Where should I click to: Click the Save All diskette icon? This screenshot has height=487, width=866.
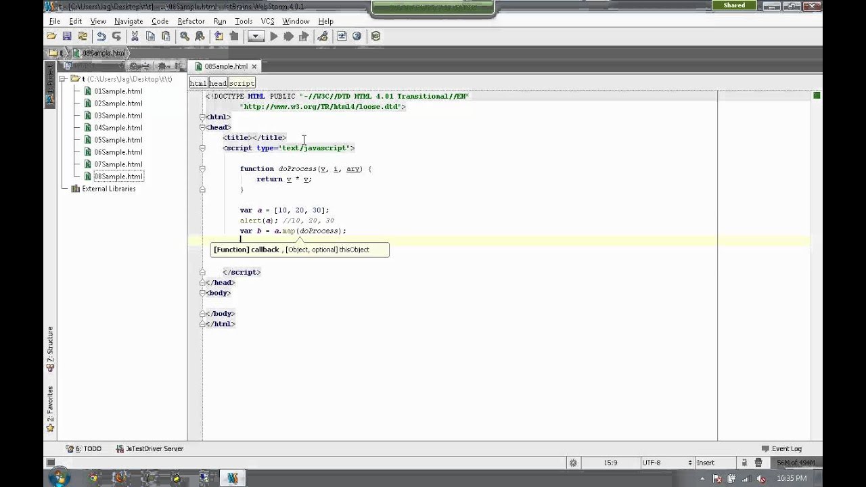tap(66, 37)
